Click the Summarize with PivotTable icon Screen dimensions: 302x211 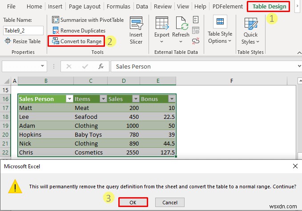[56, 20]
